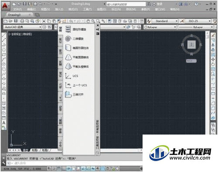The height and width of the screenshot is (172, 218).
Task: Click UCS tool in the palette
Action: pyautogui.click(x=72, y=76)
